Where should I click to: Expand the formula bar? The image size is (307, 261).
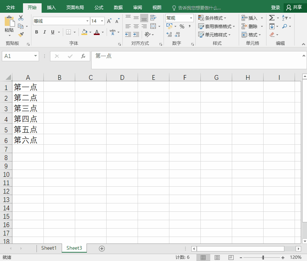click(304, 56)
